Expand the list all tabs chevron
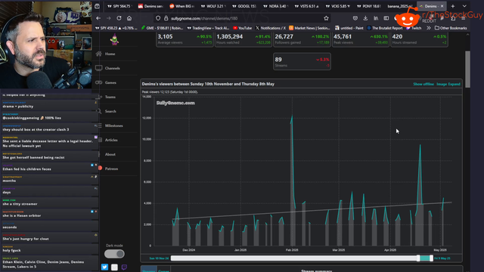This screenshot has width=484, height=272. click(464, 6)
